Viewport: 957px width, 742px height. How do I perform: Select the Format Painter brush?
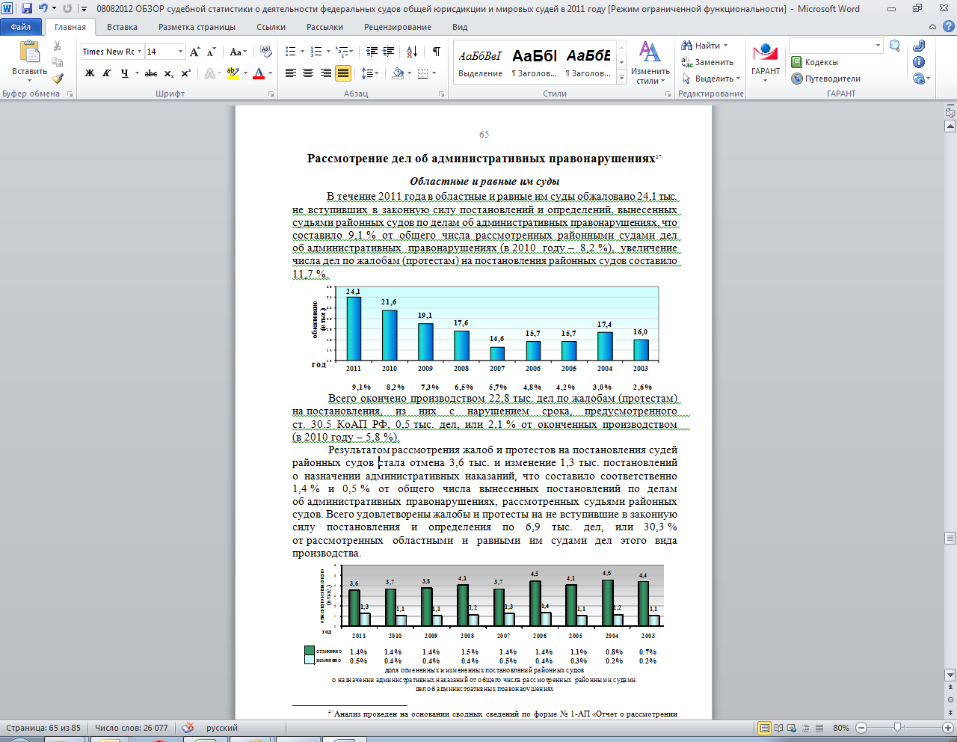[58, 78]
